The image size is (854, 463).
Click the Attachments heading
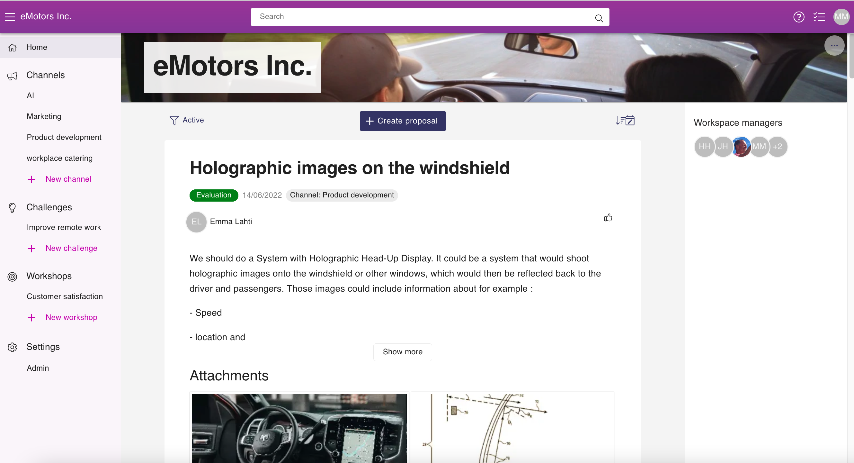pyautogui.click(x=229, y=376)
